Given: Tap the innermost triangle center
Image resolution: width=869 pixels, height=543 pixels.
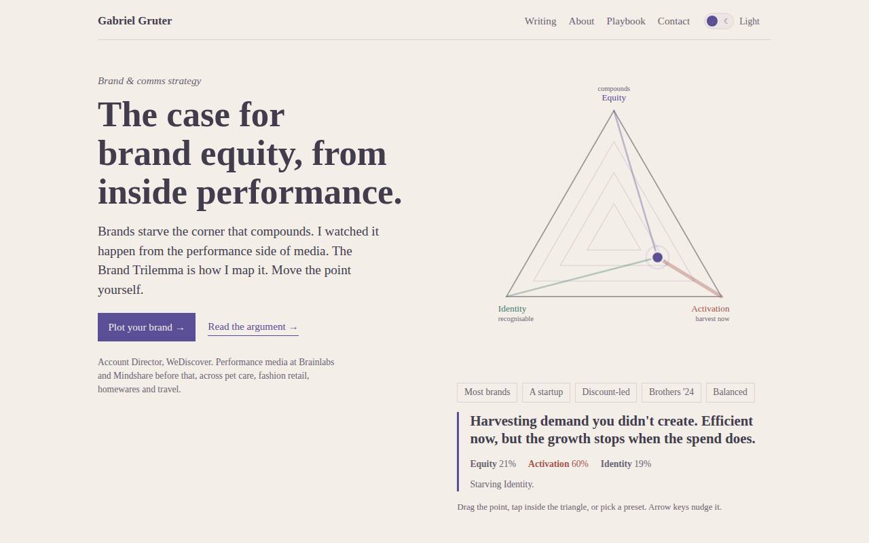Looking at the screenshot, I should point(614,234).
